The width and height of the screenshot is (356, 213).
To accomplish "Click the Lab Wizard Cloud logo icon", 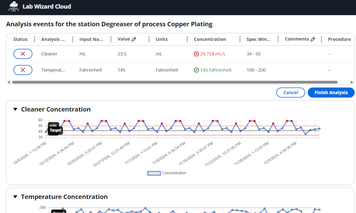I will [x=14, y=6].
